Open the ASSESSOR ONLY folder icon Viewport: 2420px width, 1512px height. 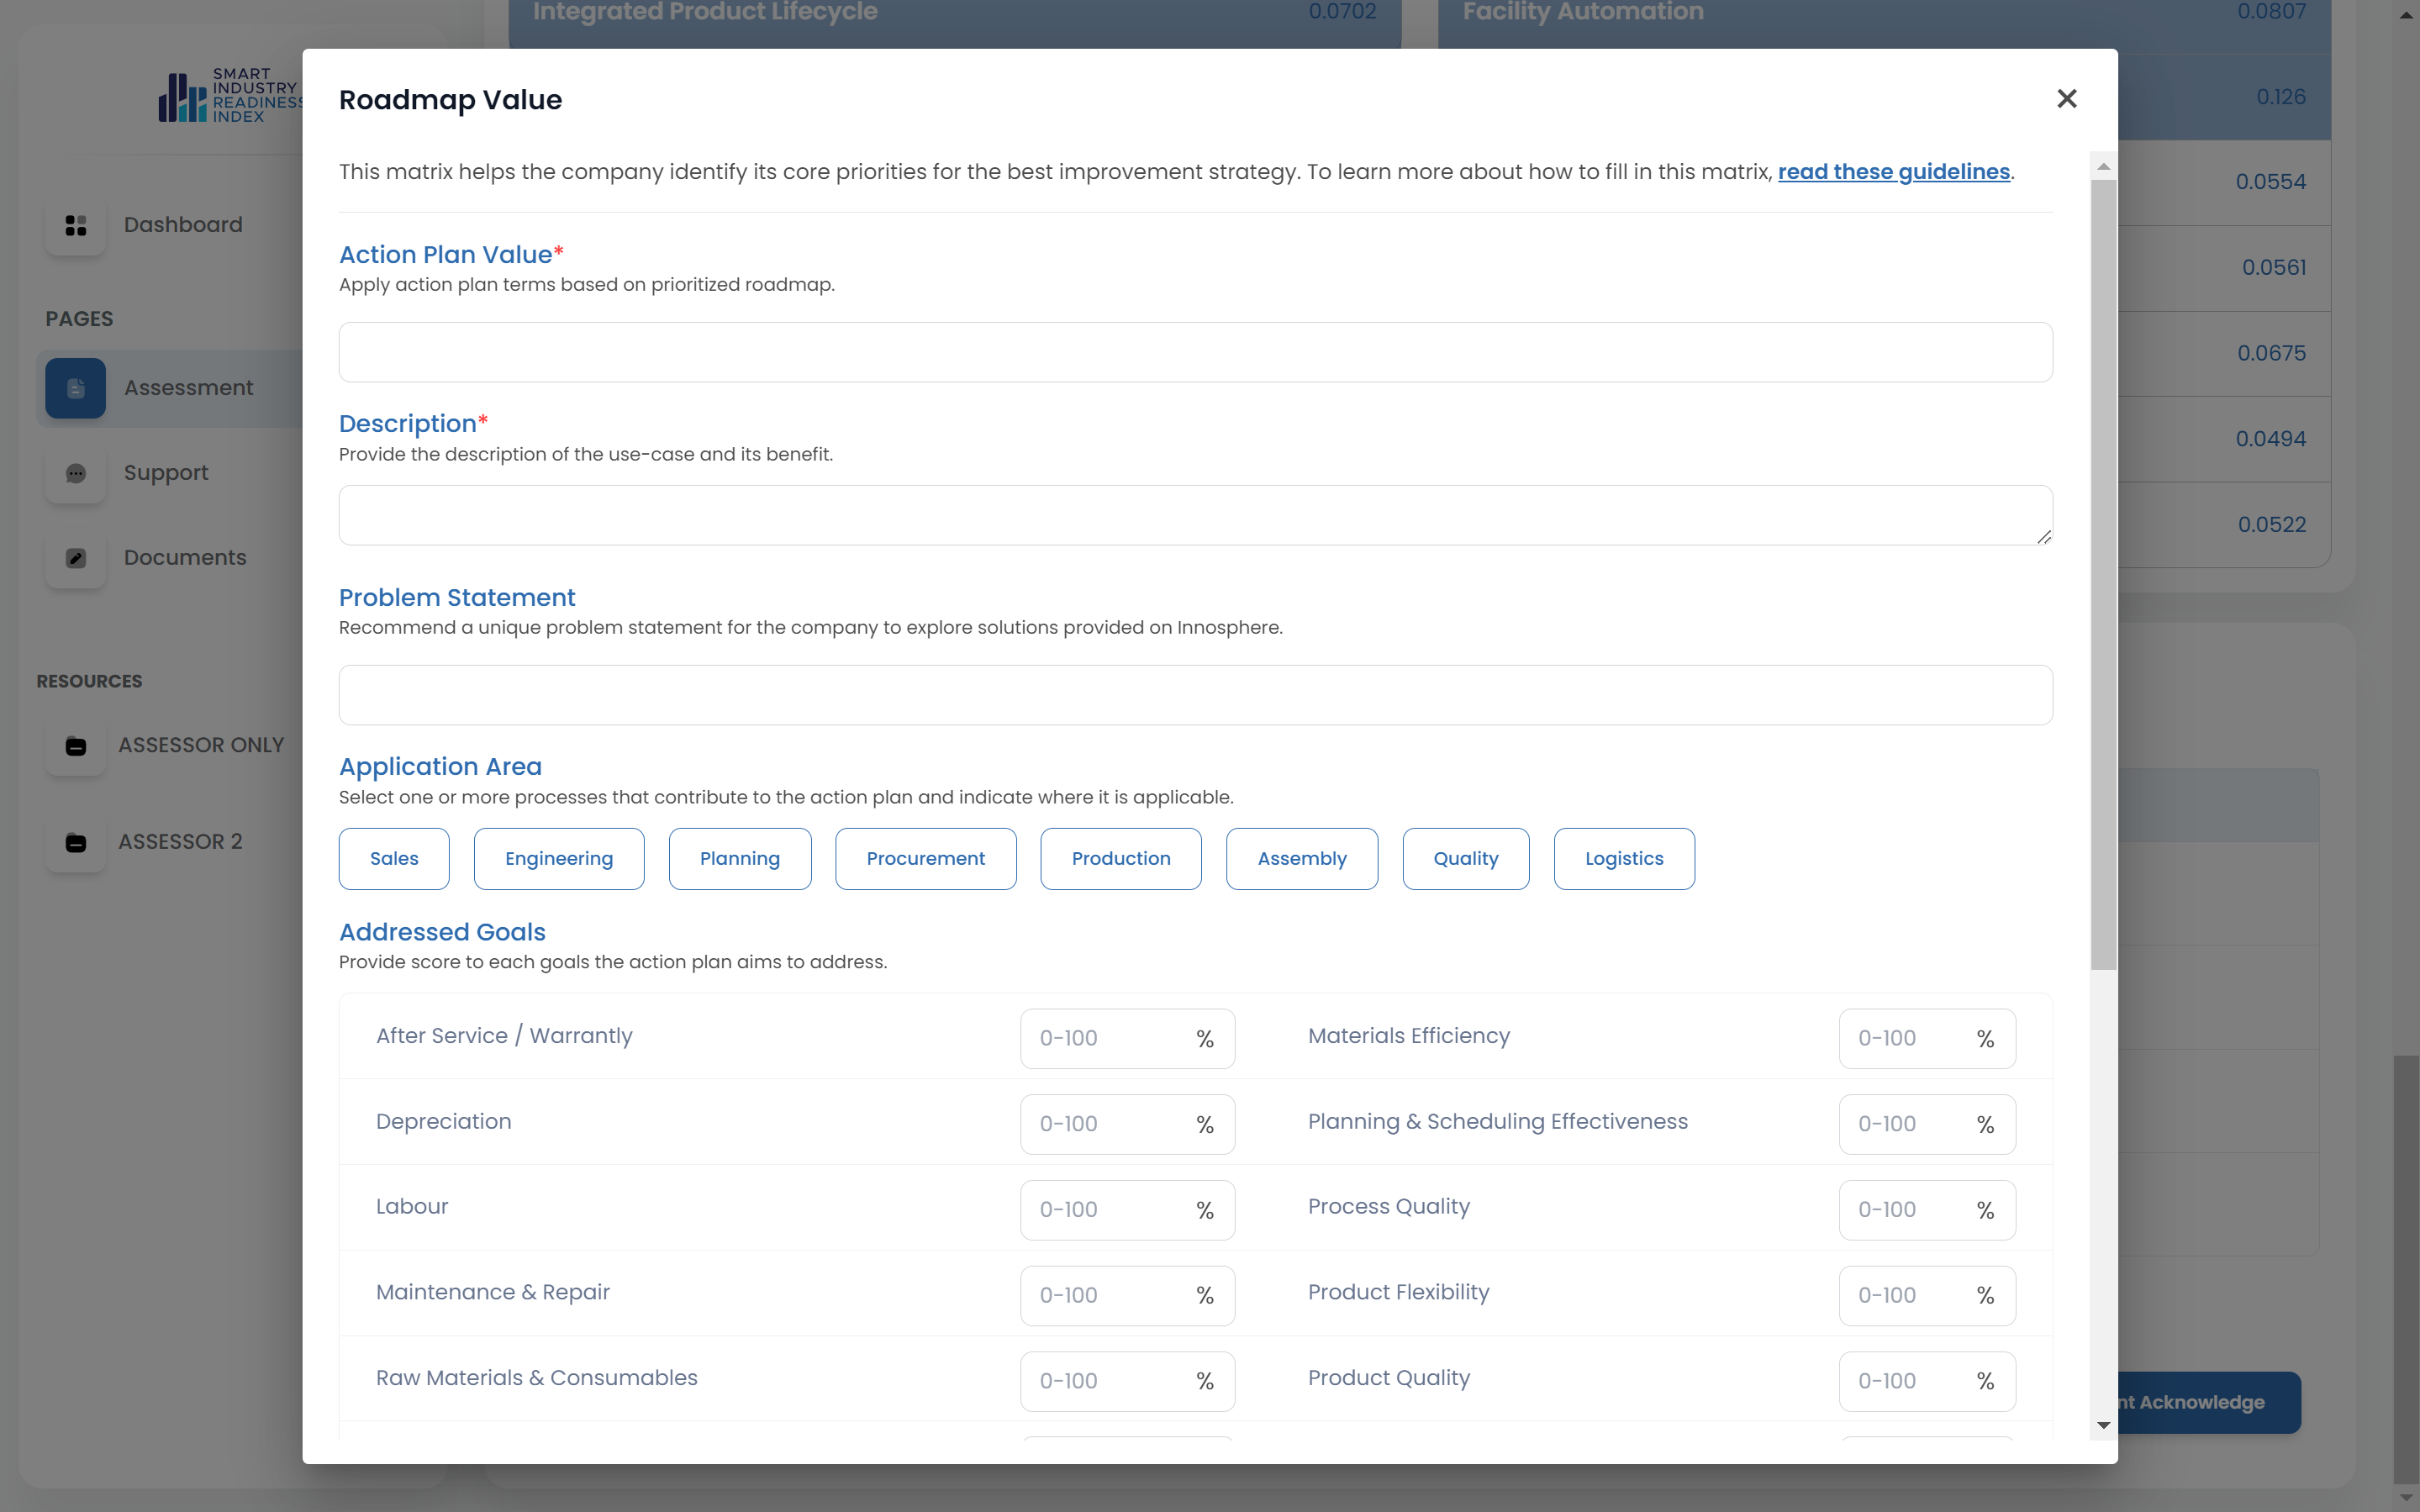76,746
